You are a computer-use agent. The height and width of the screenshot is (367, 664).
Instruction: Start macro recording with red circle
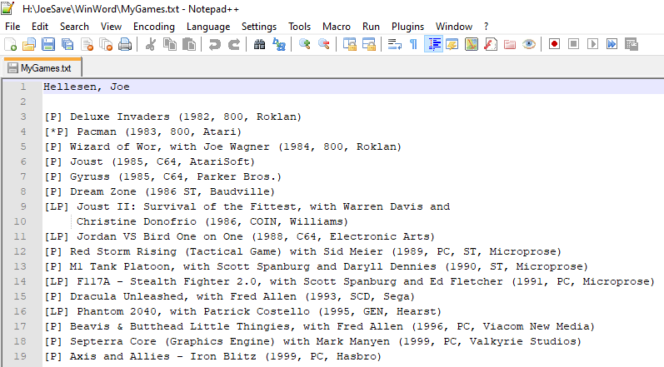[x=554, y=44]
